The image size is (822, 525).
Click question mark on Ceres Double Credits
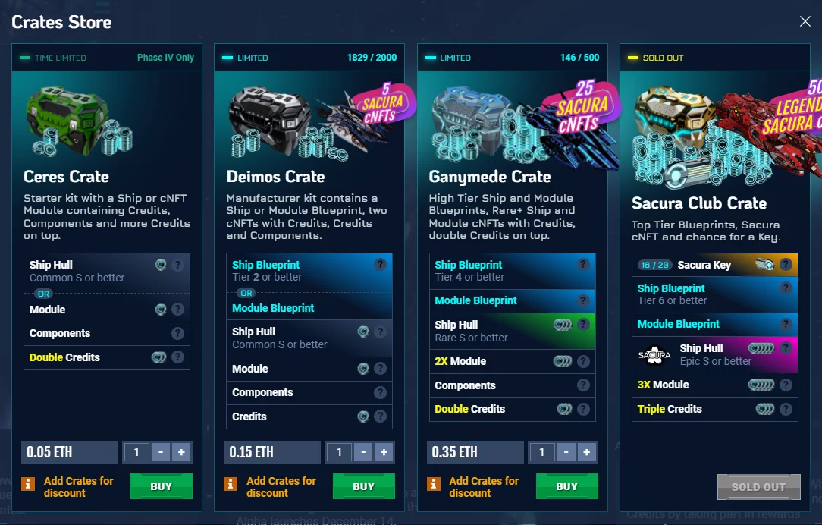[177, 357]
